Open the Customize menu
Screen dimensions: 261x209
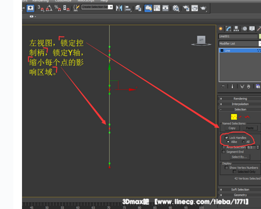click(63, 1)
